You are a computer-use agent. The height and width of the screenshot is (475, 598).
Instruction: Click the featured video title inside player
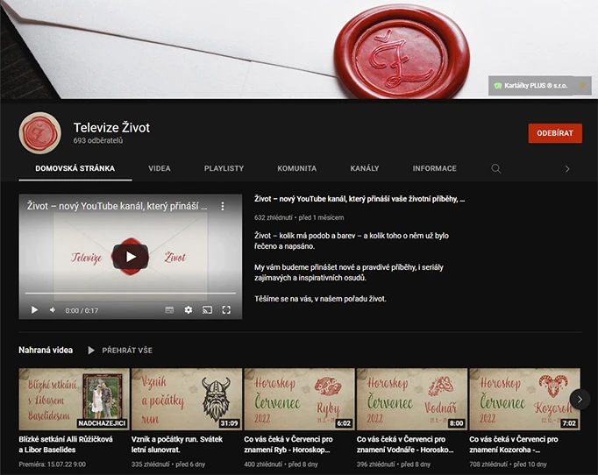pyautogui.click(x=117, y=206)
